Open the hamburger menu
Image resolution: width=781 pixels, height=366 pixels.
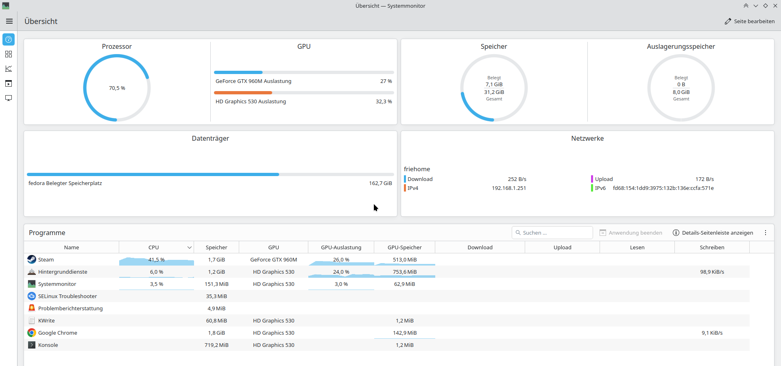9,21
